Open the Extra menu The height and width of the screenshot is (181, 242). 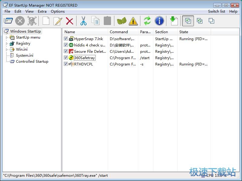click(x=42, y=11)
